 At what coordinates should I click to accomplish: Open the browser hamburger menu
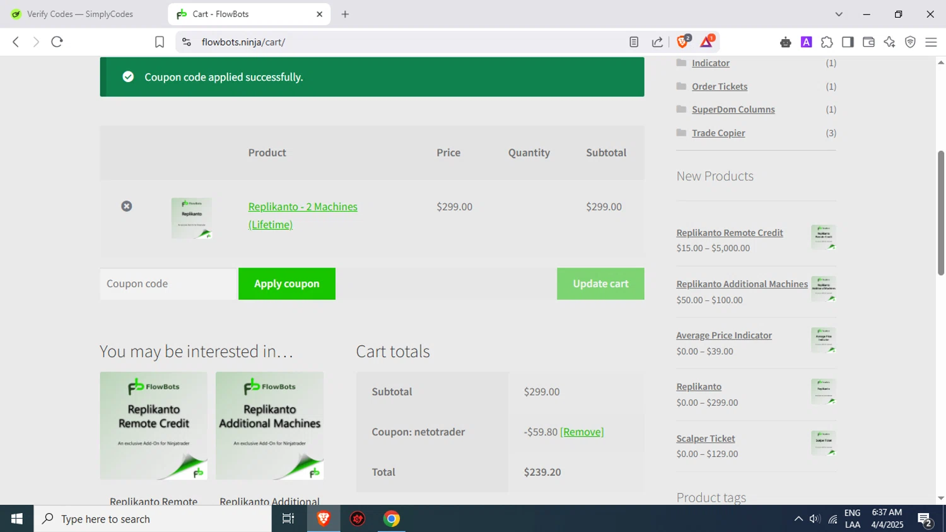pos(931,42)
